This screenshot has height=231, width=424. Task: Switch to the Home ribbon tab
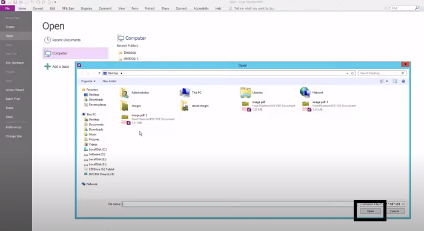pyautogui.click(x=22, y=8)
